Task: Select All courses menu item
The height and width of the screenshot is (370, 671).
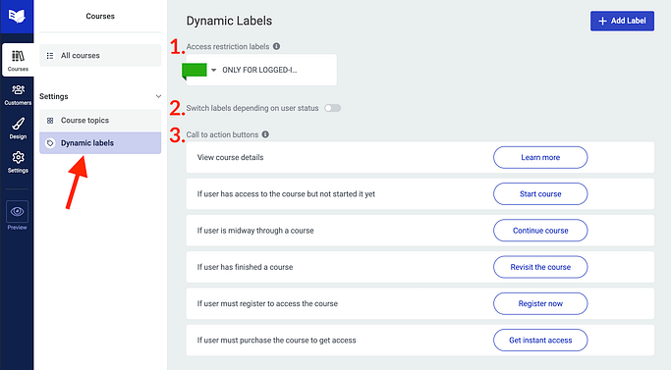Action: 100,56
